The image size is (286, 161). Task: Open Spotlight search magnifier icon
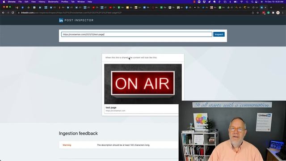(x=252, y=2)
